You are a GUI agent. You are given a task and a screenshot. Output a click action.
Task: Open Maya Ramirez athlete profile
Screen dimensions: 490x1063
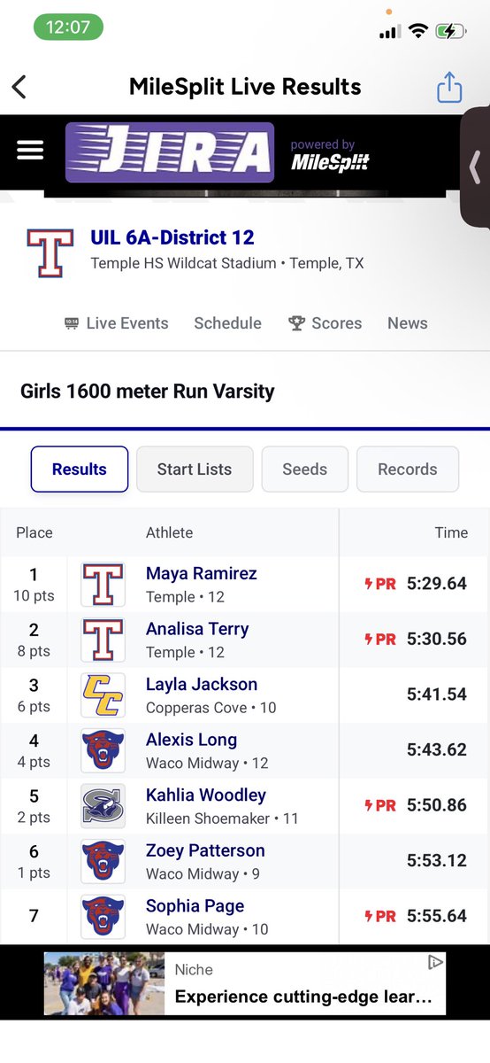(x=201, y=573)
